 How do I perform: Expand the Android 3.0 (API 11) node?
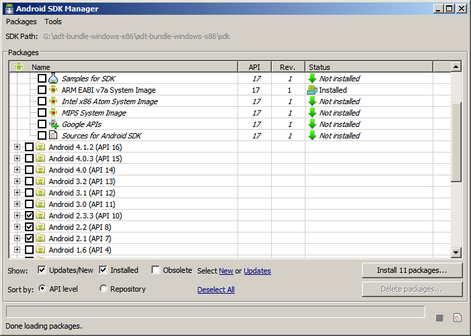pyautogui.click(x=17, y=204)
